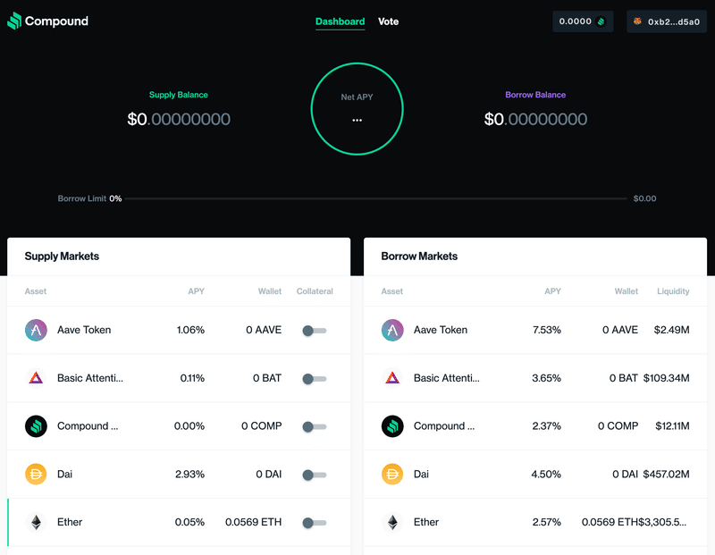Viewport: 715px width, 555px height.
Task: Click the $0.00 borrow limit amount
Action: coord(644,198)
